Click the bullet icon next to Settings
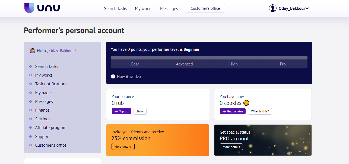Viewport: 349px width, 164px height. point(31,119)
